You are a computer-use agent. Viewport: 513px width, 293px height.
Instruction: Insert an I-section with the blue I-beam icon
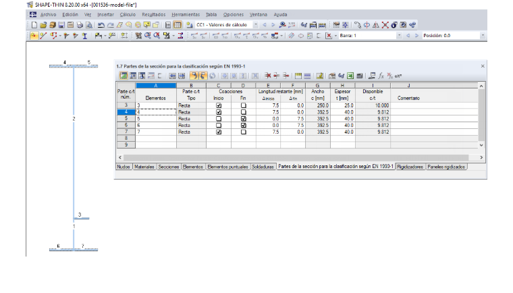[85, 36]
